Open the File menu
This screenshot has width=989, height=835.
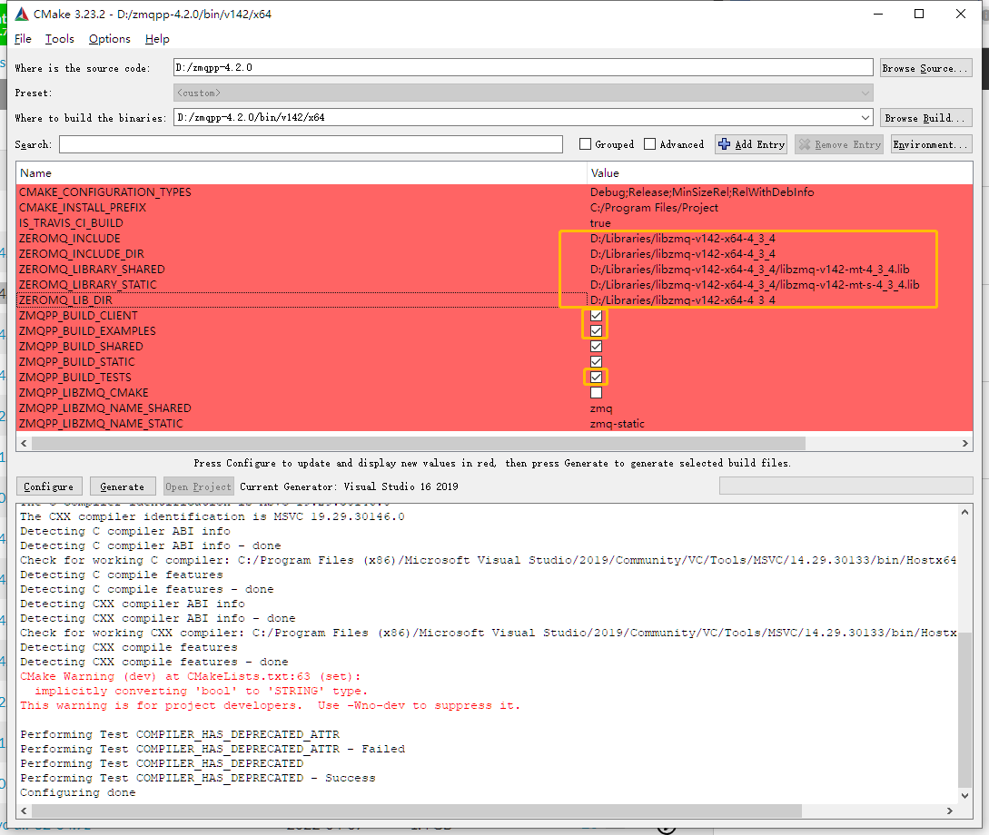(23, 39)
